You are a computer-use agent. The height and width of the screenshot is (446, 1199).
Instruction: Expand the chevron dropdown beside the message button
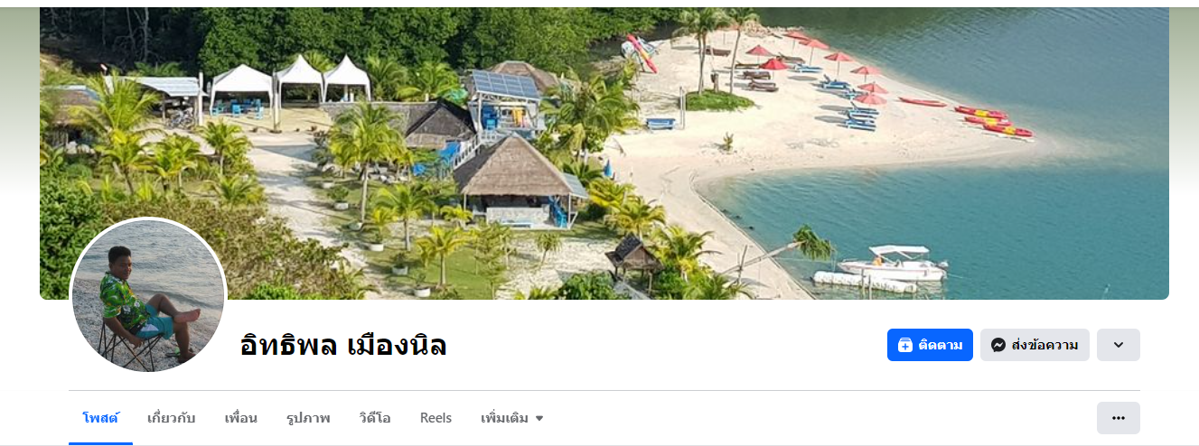[1119, 345]
